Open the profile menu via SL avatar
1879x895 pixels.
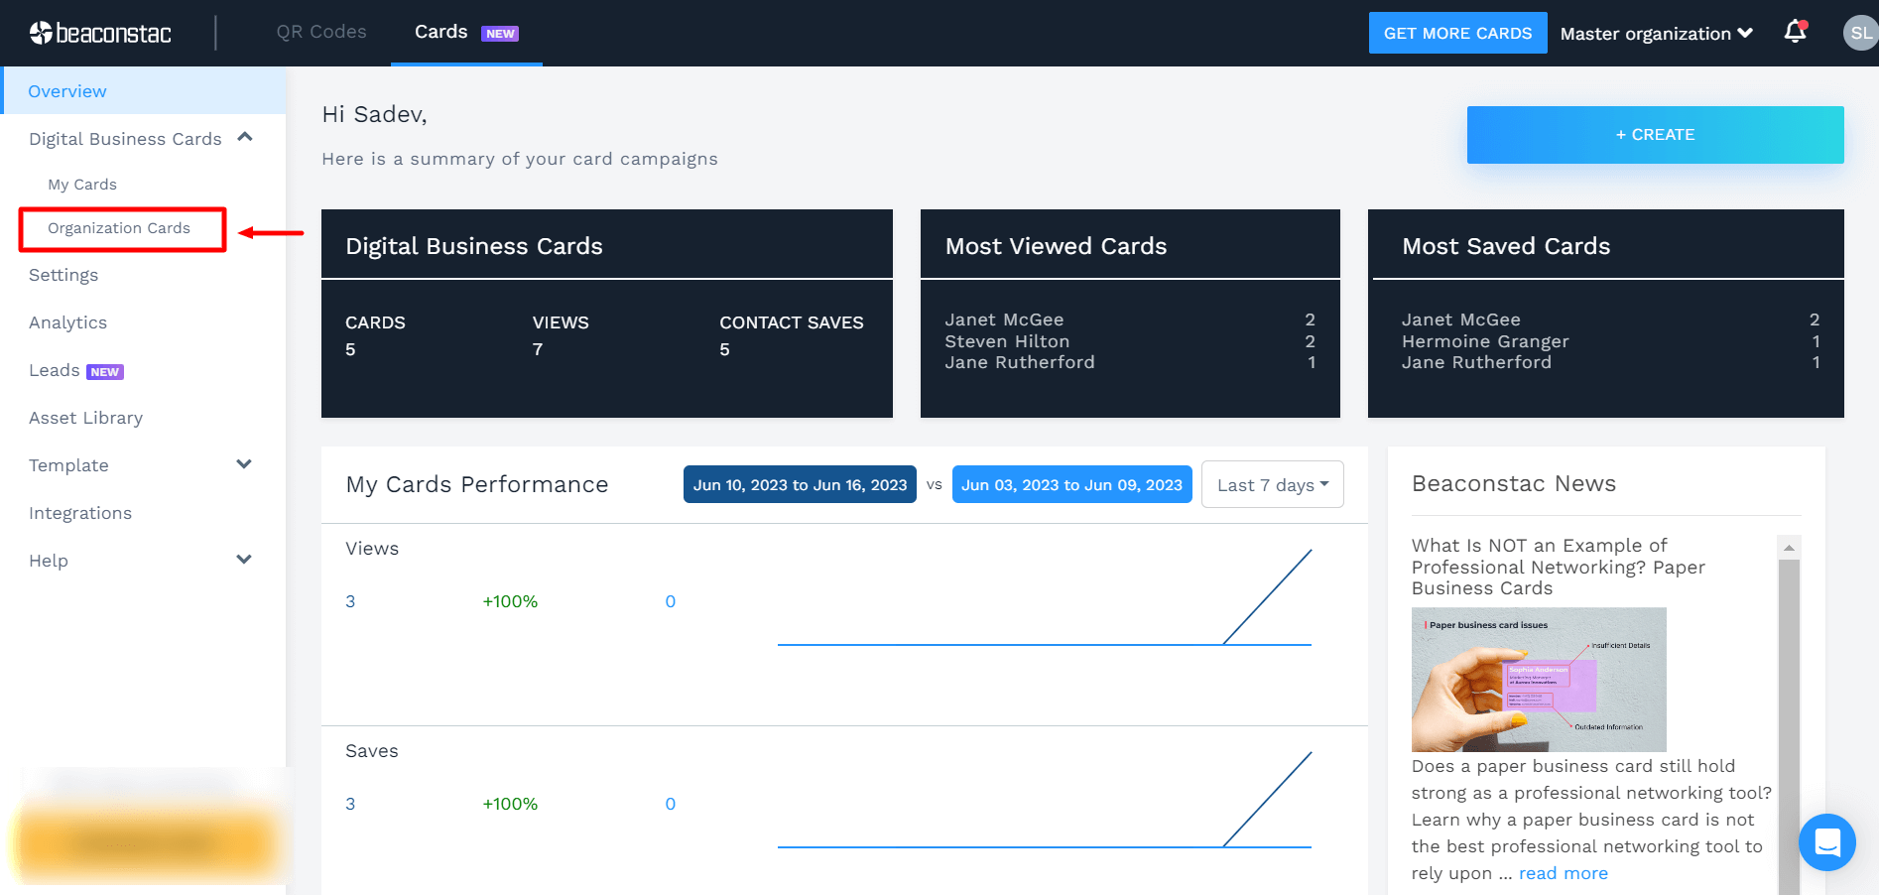coord(1860,32)
